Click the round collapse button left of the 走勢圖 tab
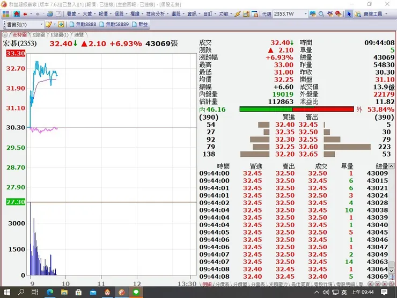This screenshot has width=397, height=298. (5, 35)
